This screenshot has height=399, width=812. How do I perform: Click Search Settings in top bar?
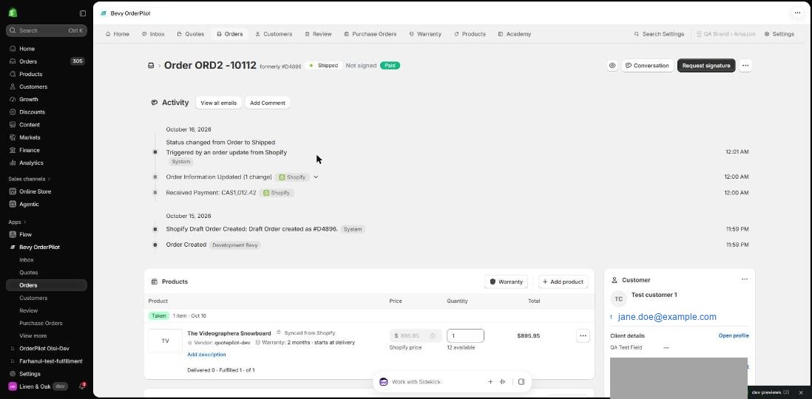pos(659,34)
